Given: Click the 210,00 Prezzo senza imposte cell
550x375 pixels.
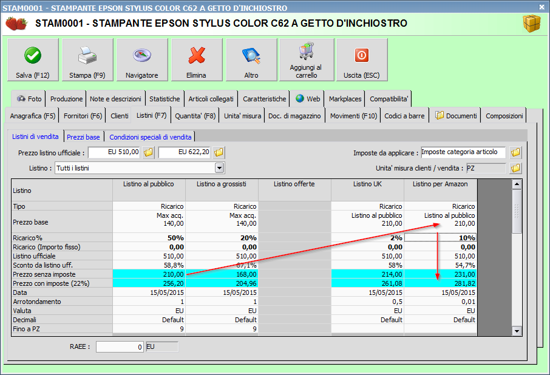Looking at the screenshot, I should [x=149, y=274].
